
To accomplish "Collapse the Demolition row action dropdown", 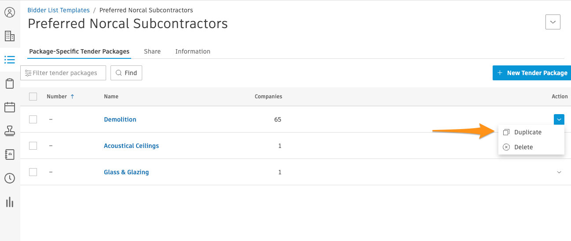I will point(559,119).
